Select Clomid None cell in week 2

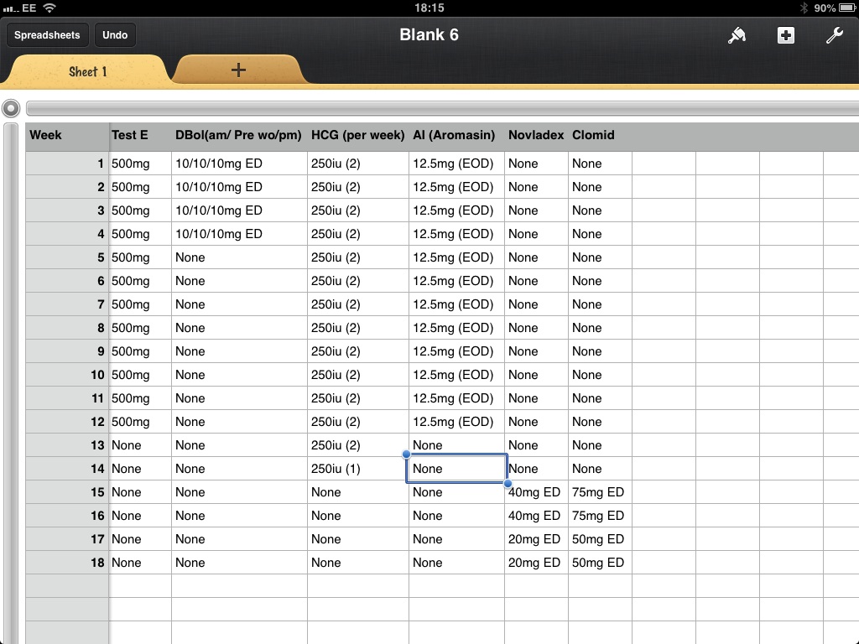coord(600,187)
